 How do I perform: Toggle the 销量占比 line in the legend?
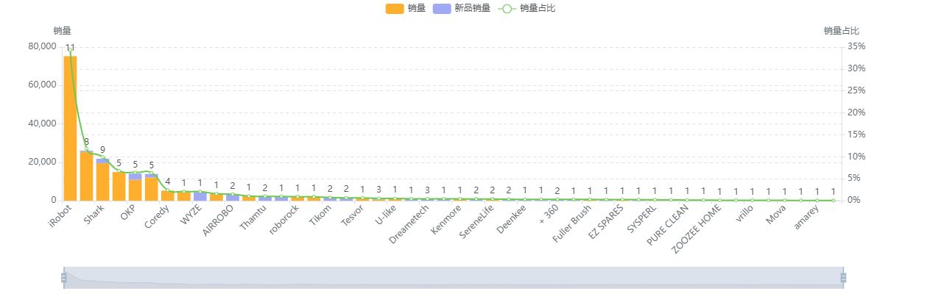(x=526, y=9)
